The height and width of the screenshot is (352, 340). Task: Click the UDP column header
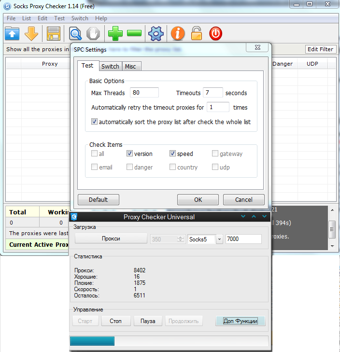pyautogui.click(x=312, y=64)
